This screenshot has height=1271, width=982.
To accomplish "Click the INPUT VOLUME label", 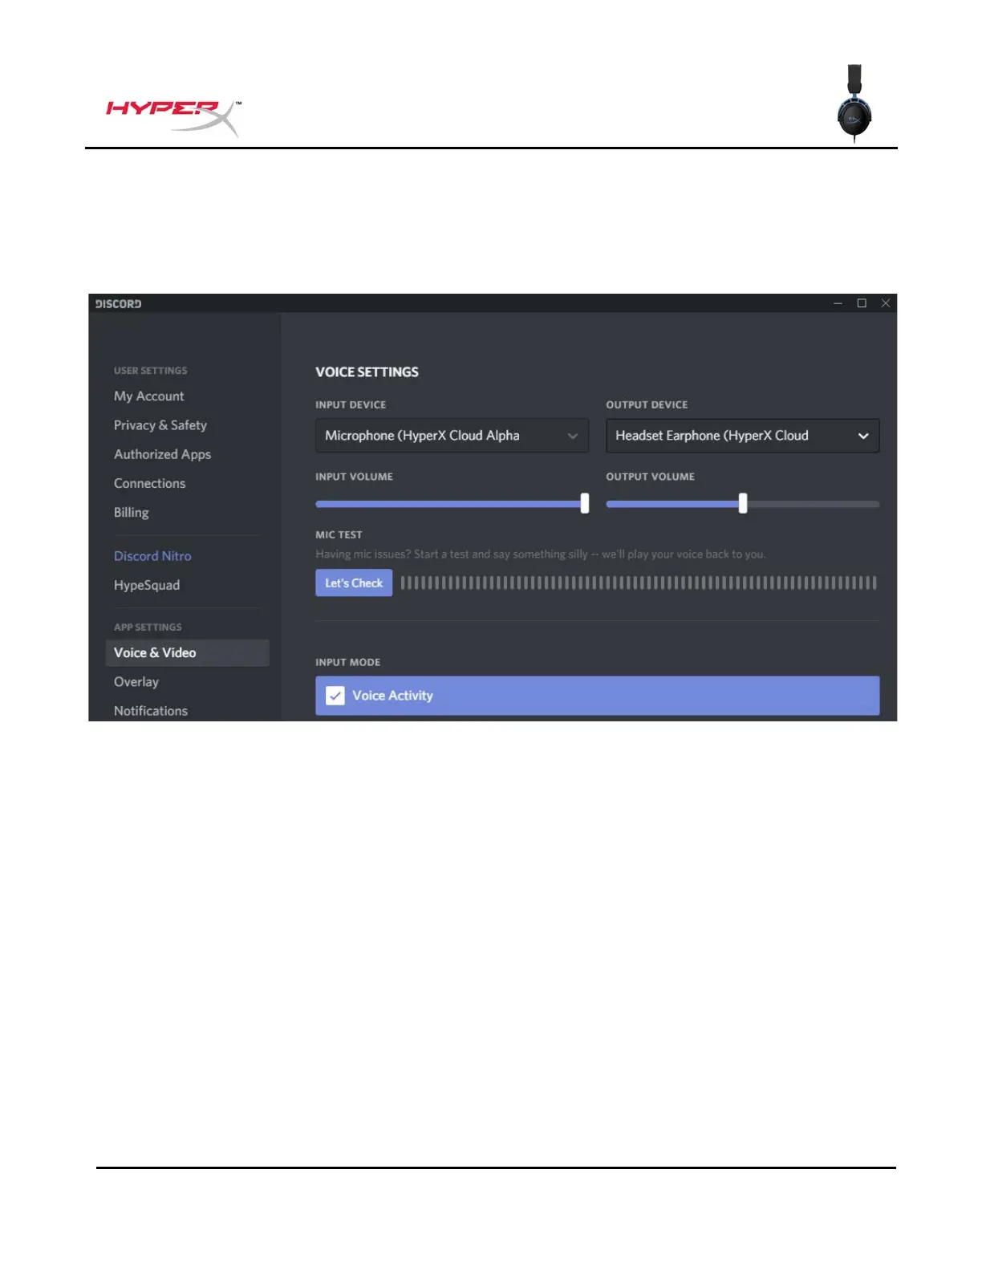I will 354,477.
